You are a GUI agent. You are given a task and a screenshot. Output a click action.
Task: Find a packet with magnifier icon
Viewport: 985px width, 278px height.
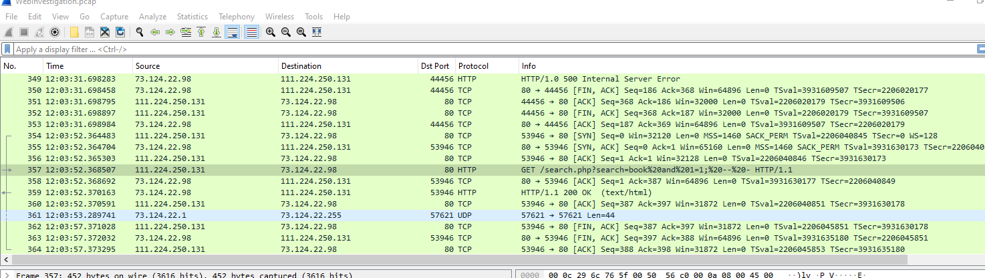coord(140,32)
